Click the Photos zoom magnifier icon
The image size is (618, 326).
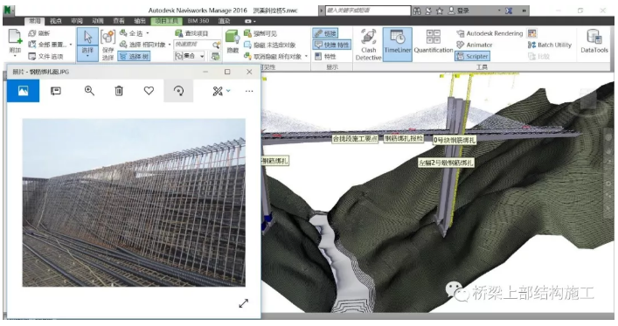(x=89, y=91)
